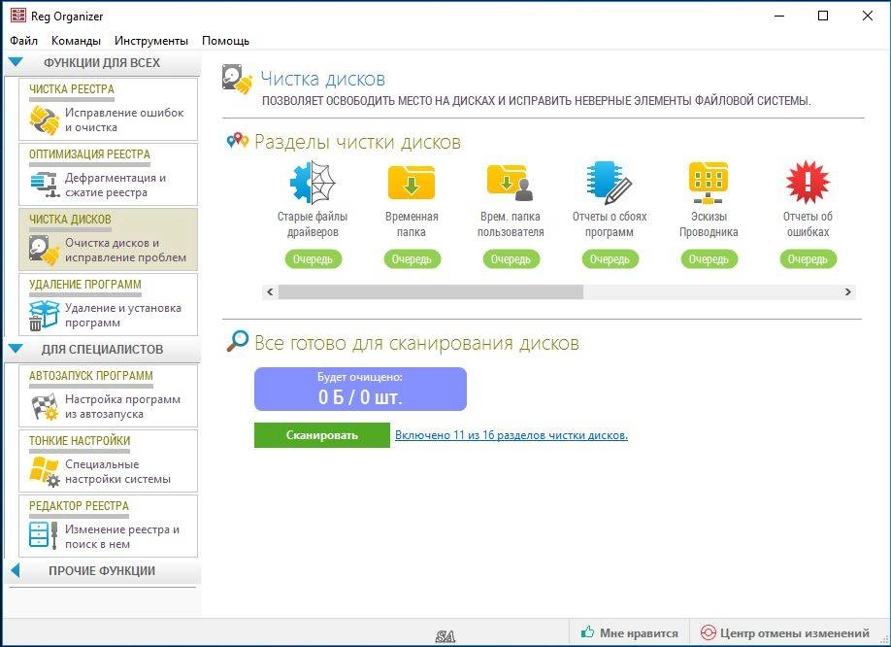Viewport: 891px width, 647px height.
Task: Start scan with Сканировать button
Action: [x=321, y=435]
